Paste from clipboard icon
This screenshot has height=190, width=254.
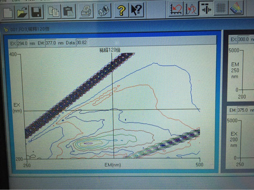tap(68, 11)
